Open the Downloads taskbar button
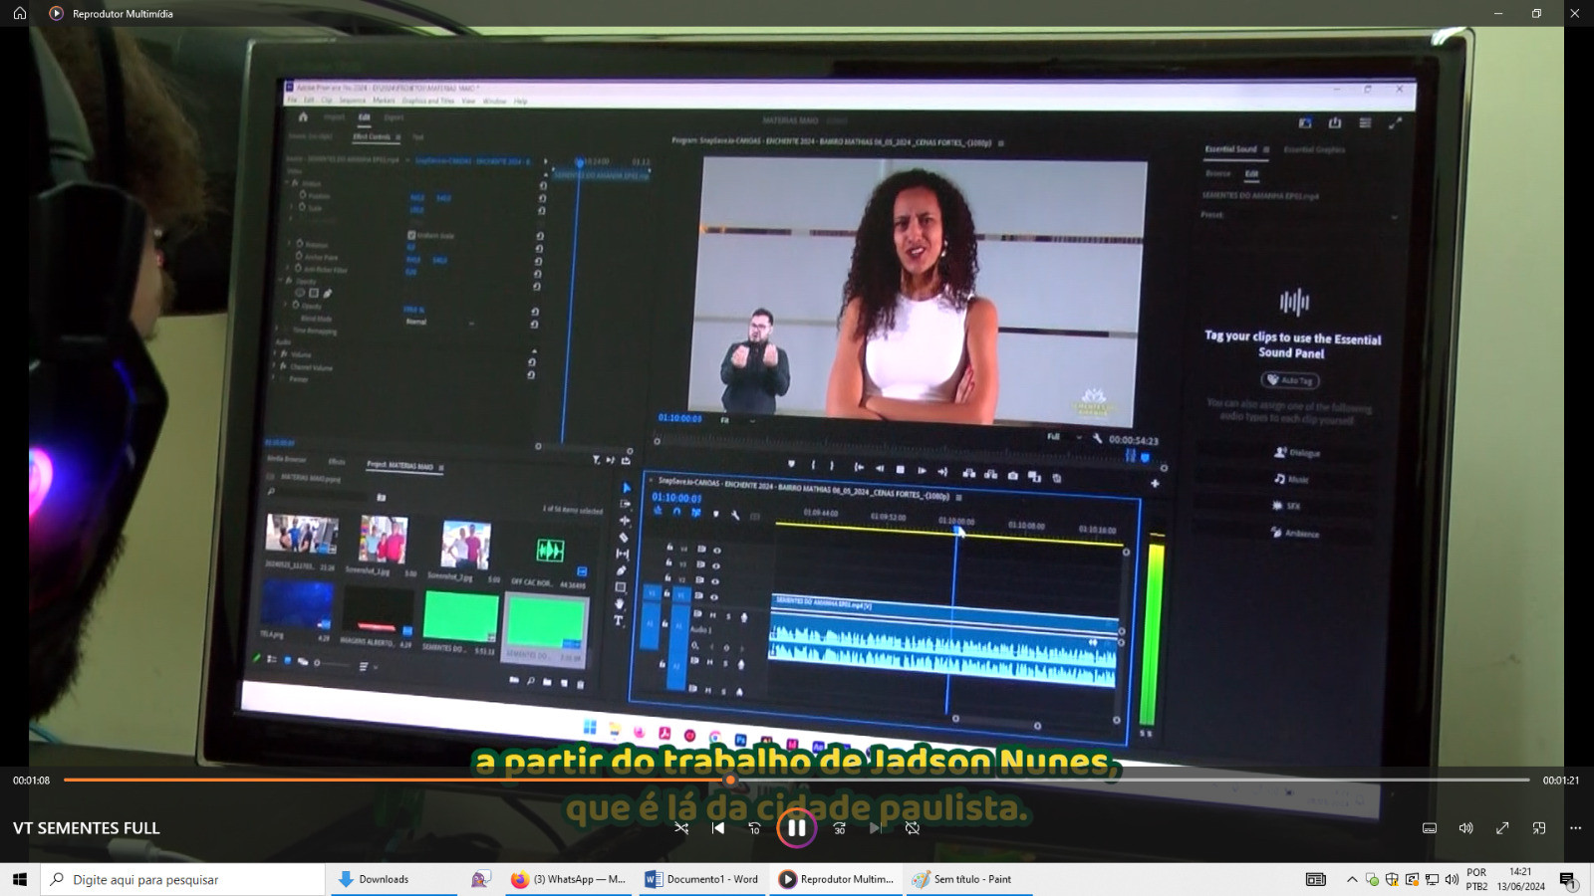 (x=375, y=880)
